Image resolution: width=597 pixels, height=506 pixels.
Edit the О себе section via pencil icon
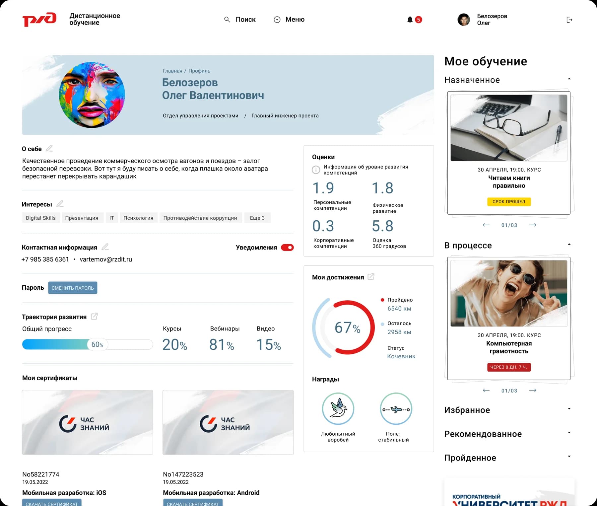50,148
